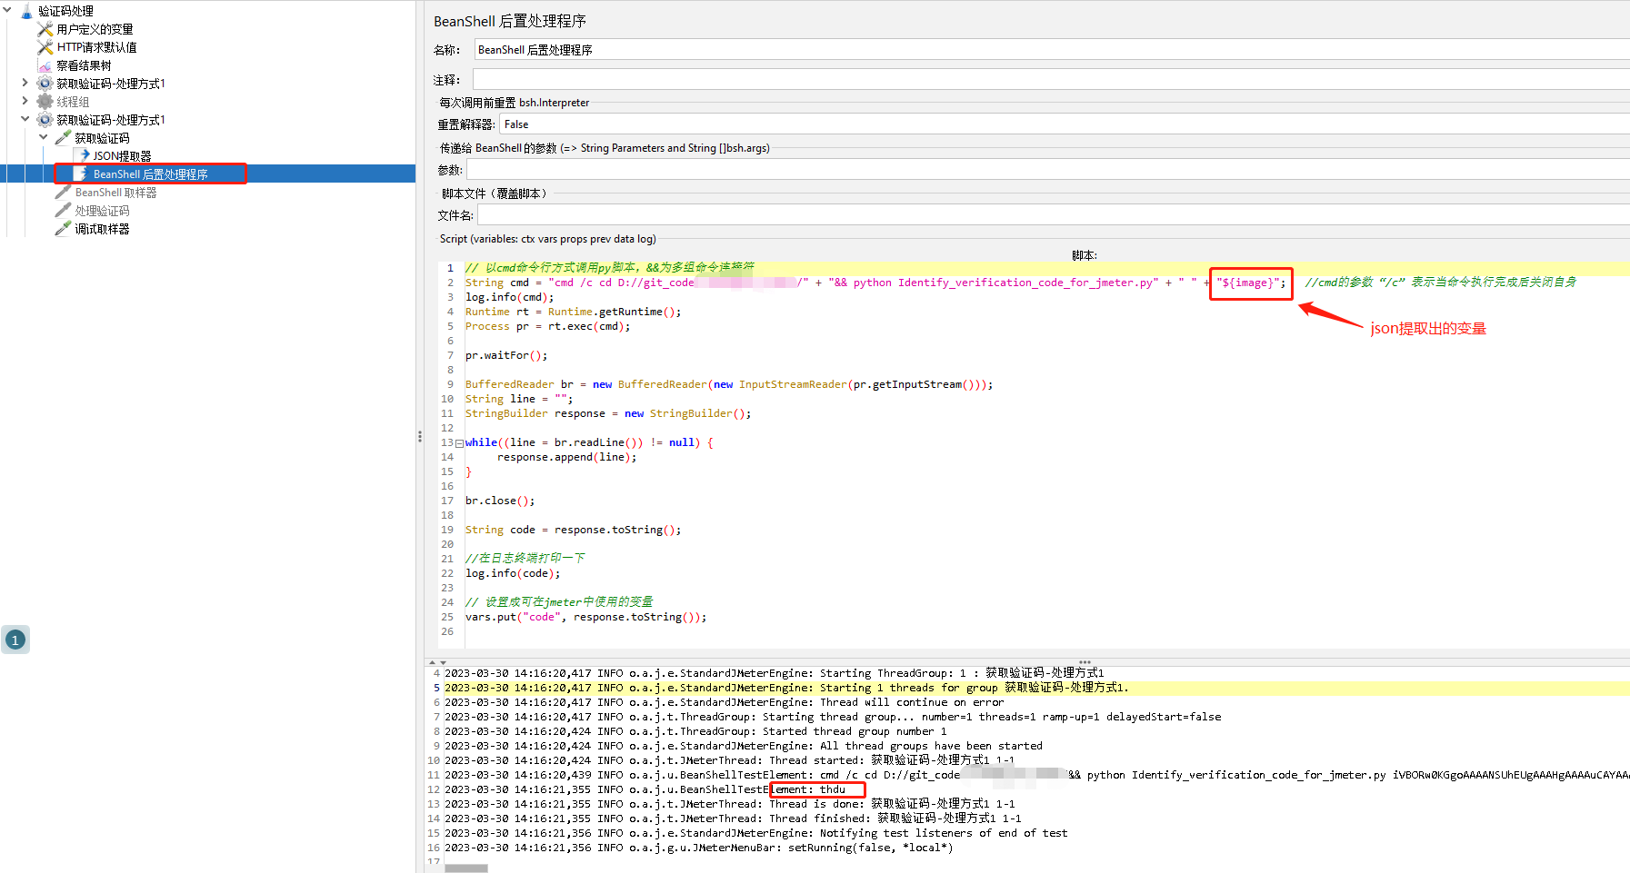Fold the while loop at line 13
This screenshot has width=1630, height=873.
pyautogui.click(x=459, y=443)
